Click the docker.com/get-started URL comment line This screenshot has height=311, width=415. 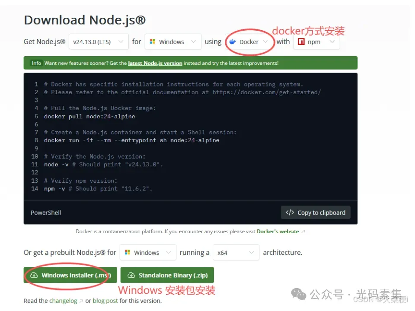coord(182,92)
